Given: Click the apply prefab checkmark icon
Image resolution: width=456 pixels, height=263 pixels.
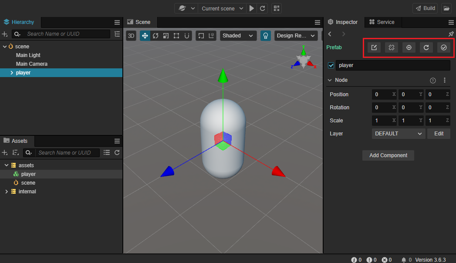Looking at the screenshot, I should (x=443, y=47).
